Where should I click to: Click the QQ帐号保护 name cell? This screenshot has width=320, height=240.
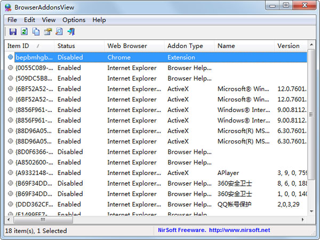coord(235,204)
